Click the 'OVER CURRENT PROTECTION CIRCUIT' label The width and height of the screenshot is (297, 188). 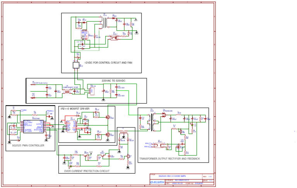pos(87,171)
